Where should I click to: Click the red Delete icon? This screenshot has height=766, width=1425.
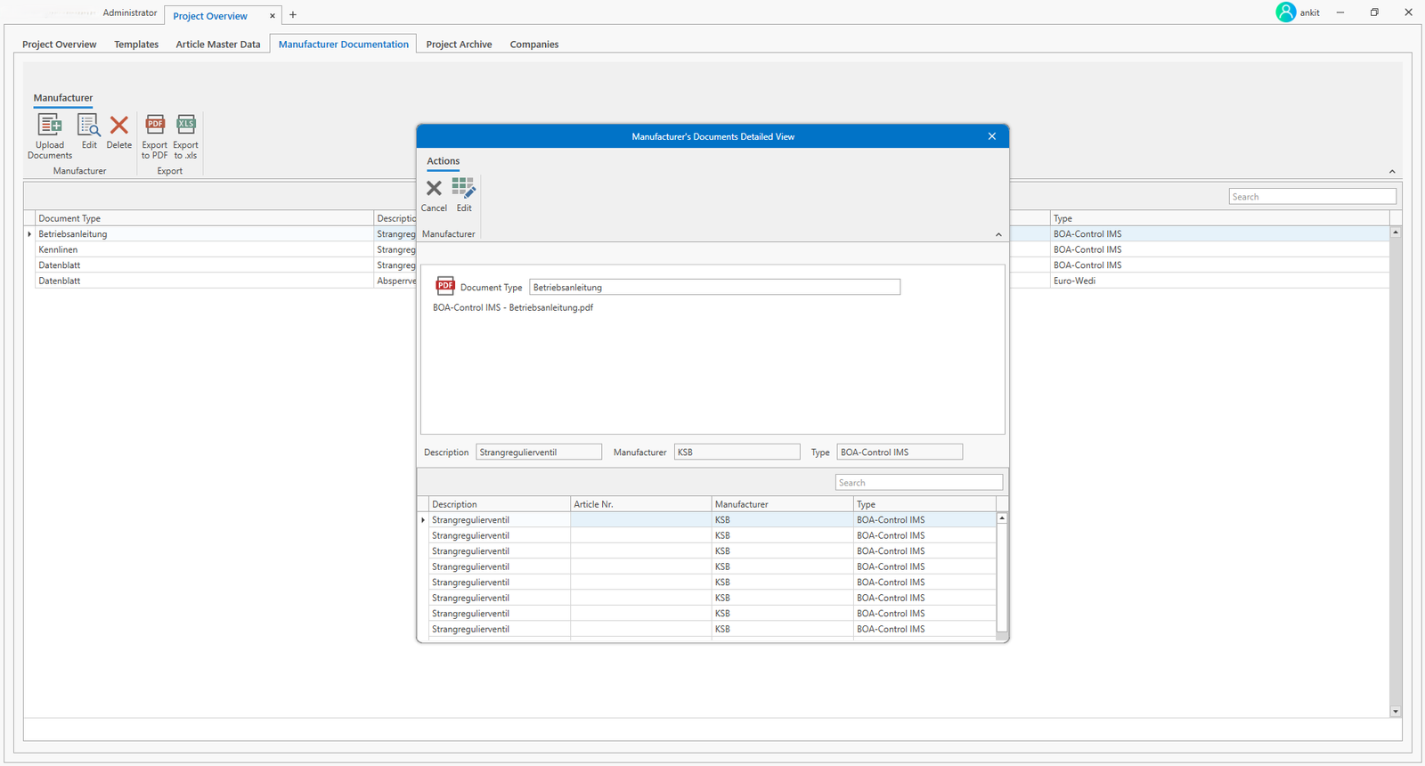(118, 126)
